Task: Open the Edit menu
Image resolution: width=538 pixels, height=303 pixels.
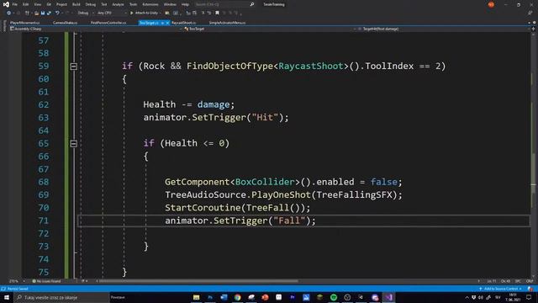Action: pos(26,4)
